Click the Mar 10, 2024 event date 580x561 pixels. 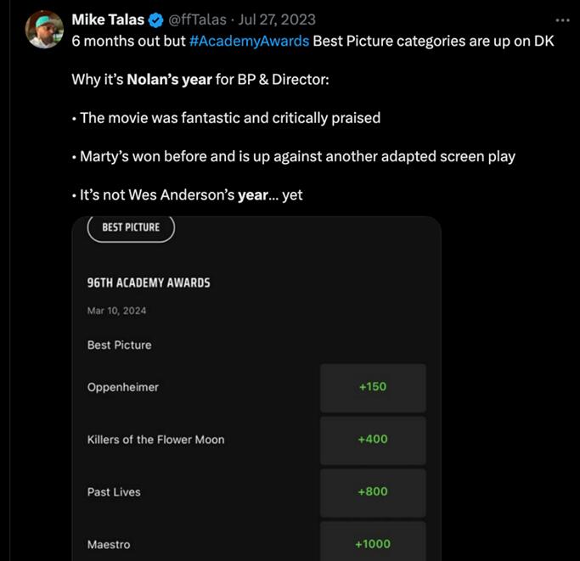pyautogui.click(x=116, y=311)
